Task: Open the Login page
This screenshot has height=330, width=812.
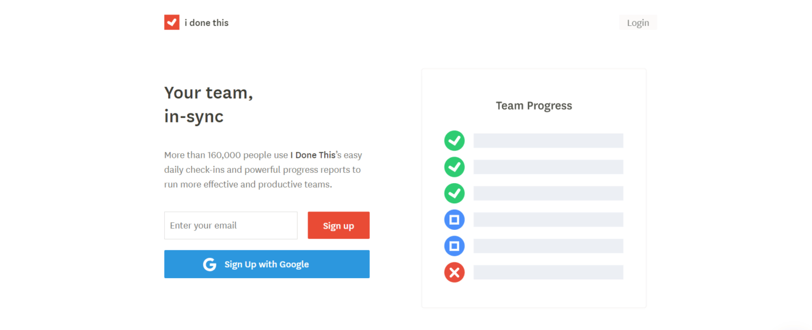Action: 638,23
